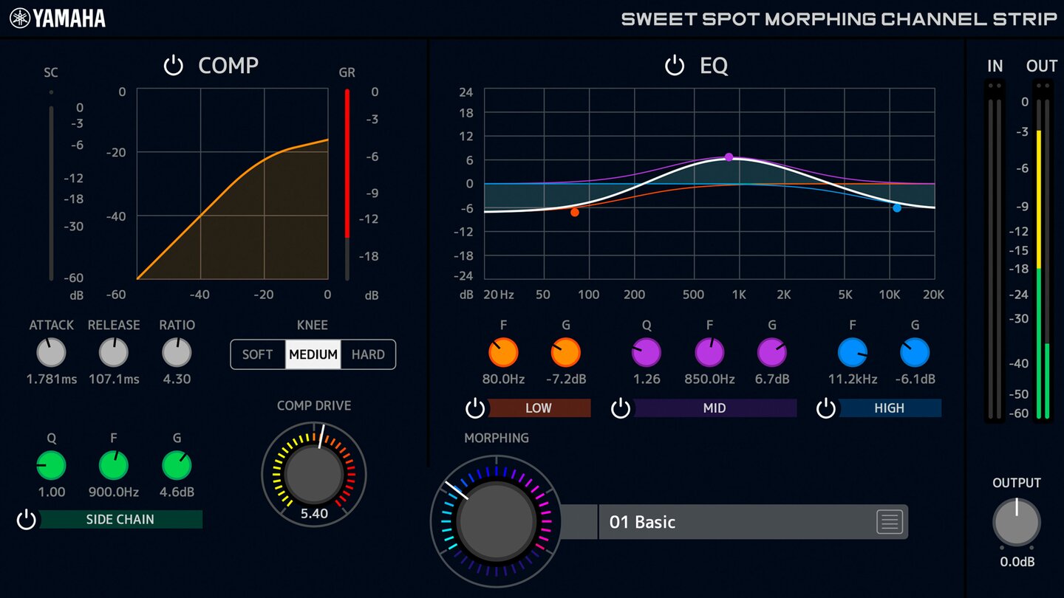Viewport: 1064px width, 598px height.
Task: Disable the MID band power icon
Action: pos(621,408)
